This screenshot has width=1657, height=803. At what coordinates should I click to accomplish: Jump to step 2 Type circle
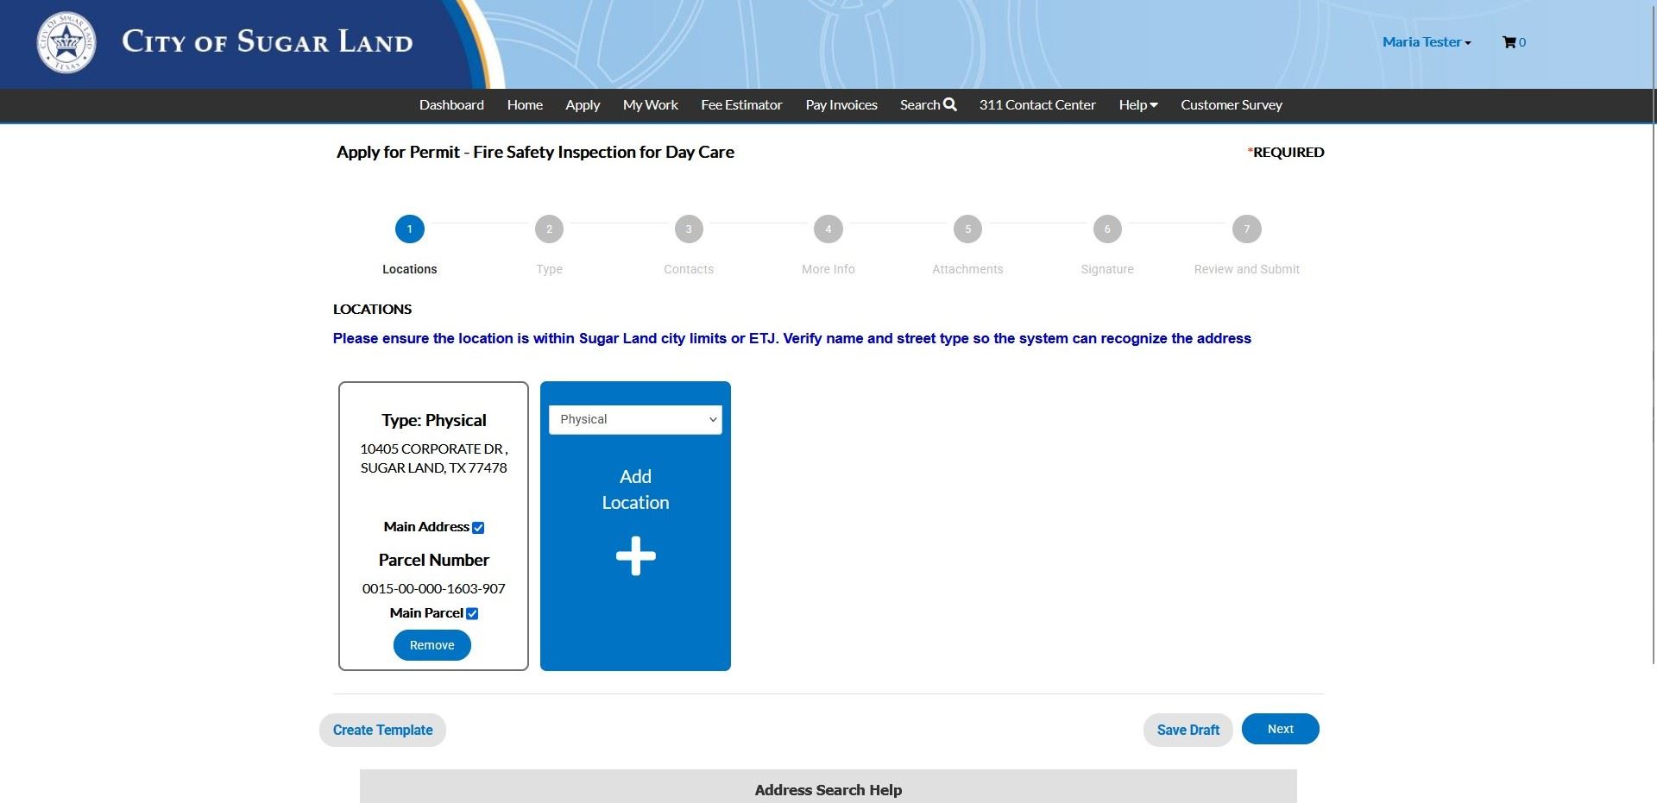549,229
